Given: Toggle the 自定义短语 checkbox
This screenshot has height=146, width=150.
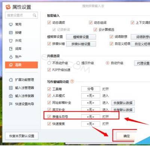Looking at the screenshot, I should tap(111, 44).
